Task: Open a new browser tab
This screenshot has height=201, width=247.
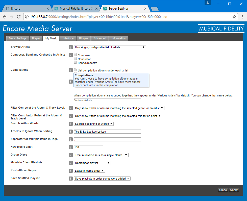Action: tap(155, 9)
